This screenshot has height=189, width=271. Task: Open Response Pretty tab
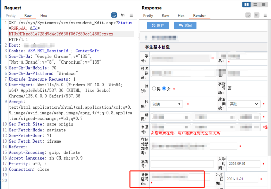tap(148, 15)
